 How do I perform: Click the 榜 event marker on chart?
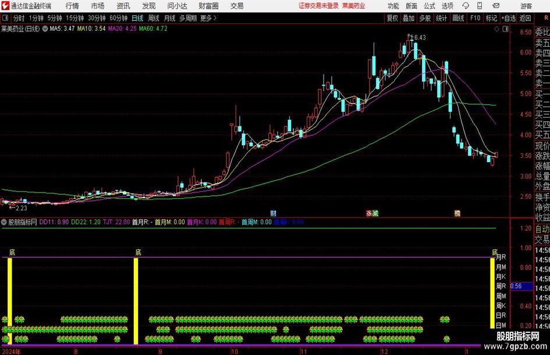(x=457, y=213)
